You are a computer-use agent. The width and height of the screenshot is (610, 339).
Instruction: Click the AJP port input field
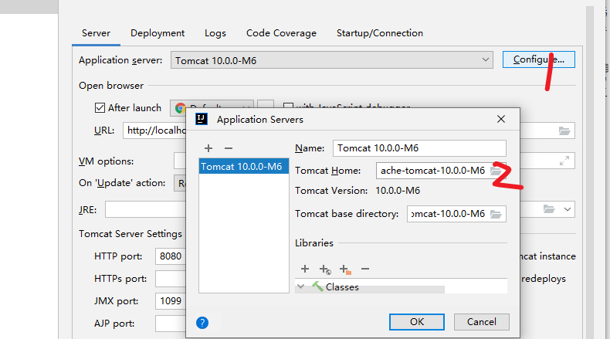(171, 324)
